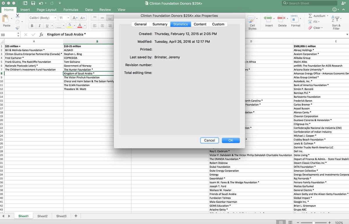Viewport: 349px width, 224px height.
Task: Apply top vertical alignment
Action: 95,18
